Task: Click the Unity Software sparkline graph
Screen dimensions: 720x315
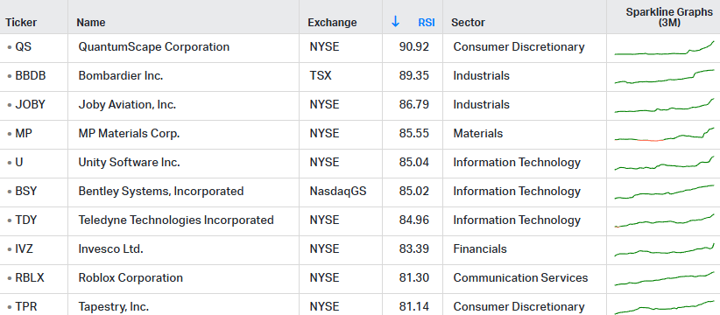Action: coord(664,163)
